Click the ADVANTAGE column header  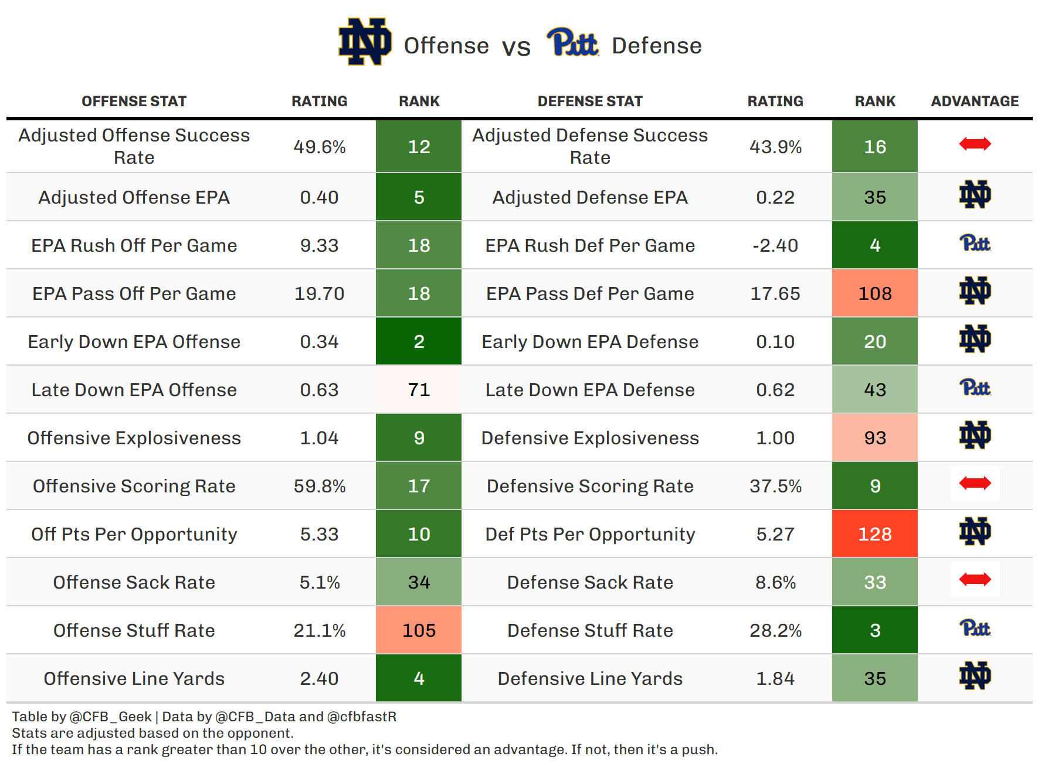click(975, 102)
